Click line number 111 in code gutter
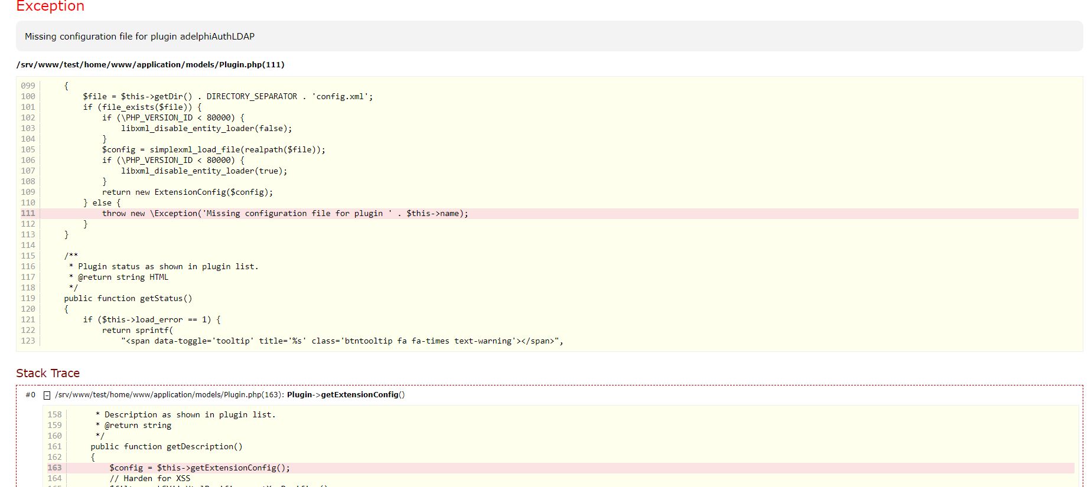Screen dimensions: 1091x487 pyautogui.click(x=28, y=214)
